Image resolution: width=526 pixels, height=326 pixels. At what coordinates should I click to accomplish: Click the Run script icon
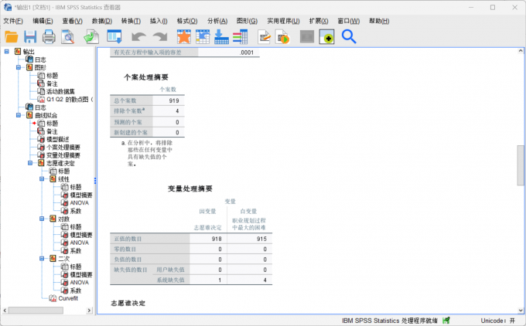[x=282, y=37]
